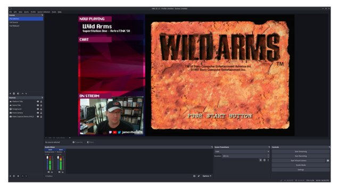Open Settings from Controls panel
This screenshot has height=192, width=339.
tap(301, 170)
